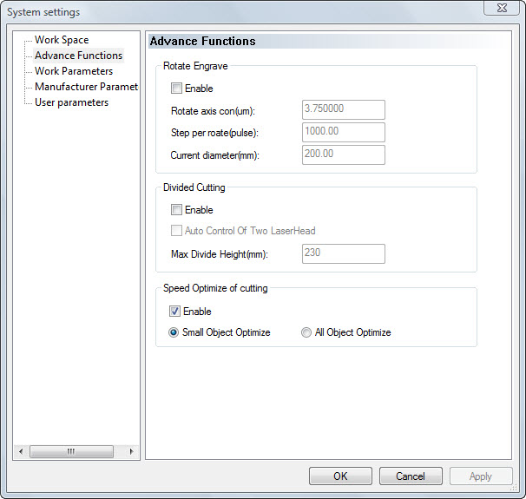Choose All Object Optimize radio option
This screenshot has height=499, width=526.
tap(306, 332)
